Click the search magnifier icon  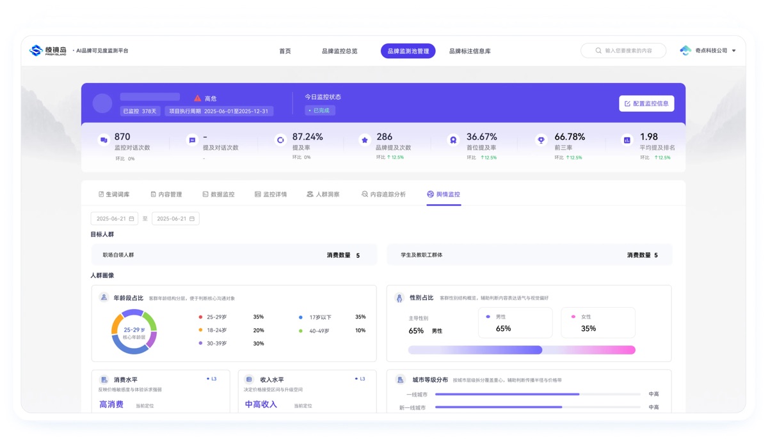coord(598,50)
